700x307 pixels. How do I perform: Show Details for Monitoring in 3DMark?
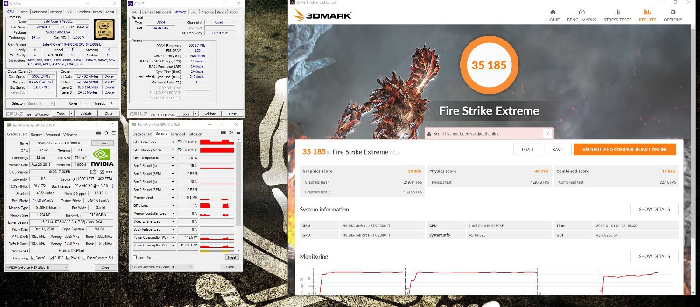pyautogui.click(x=654, y=256)
